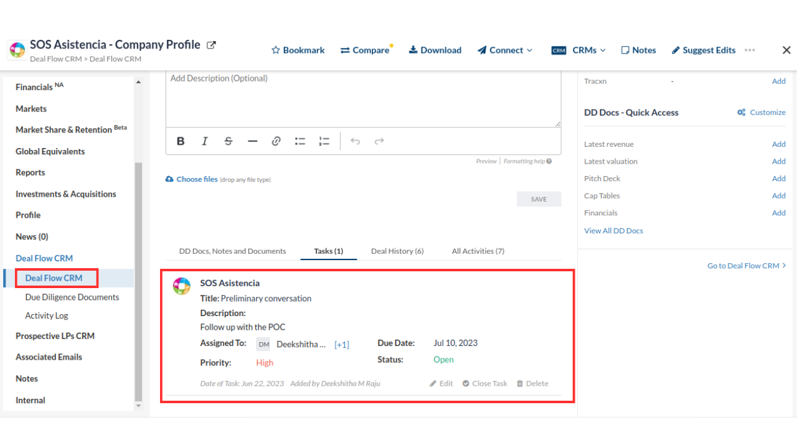Follow the View All DD Docs link

tap(613, 231)
